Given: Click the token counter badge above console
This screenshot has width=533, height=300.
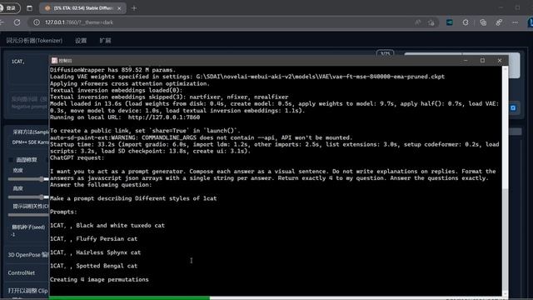Looking at the screenshot, I should click(x=385, y=53).
